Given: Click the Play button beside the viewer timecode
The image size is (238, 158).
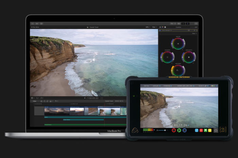Looking at the screenshot, I should [85, 98].
